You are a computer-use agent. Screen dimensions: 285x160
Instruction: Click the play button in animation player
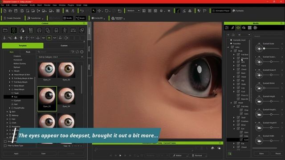click(120, 156)
